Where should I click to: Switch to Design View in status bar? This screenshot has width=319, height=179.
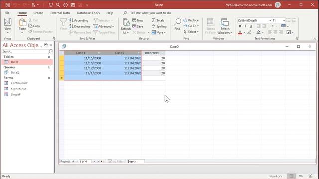click(310, 176)
